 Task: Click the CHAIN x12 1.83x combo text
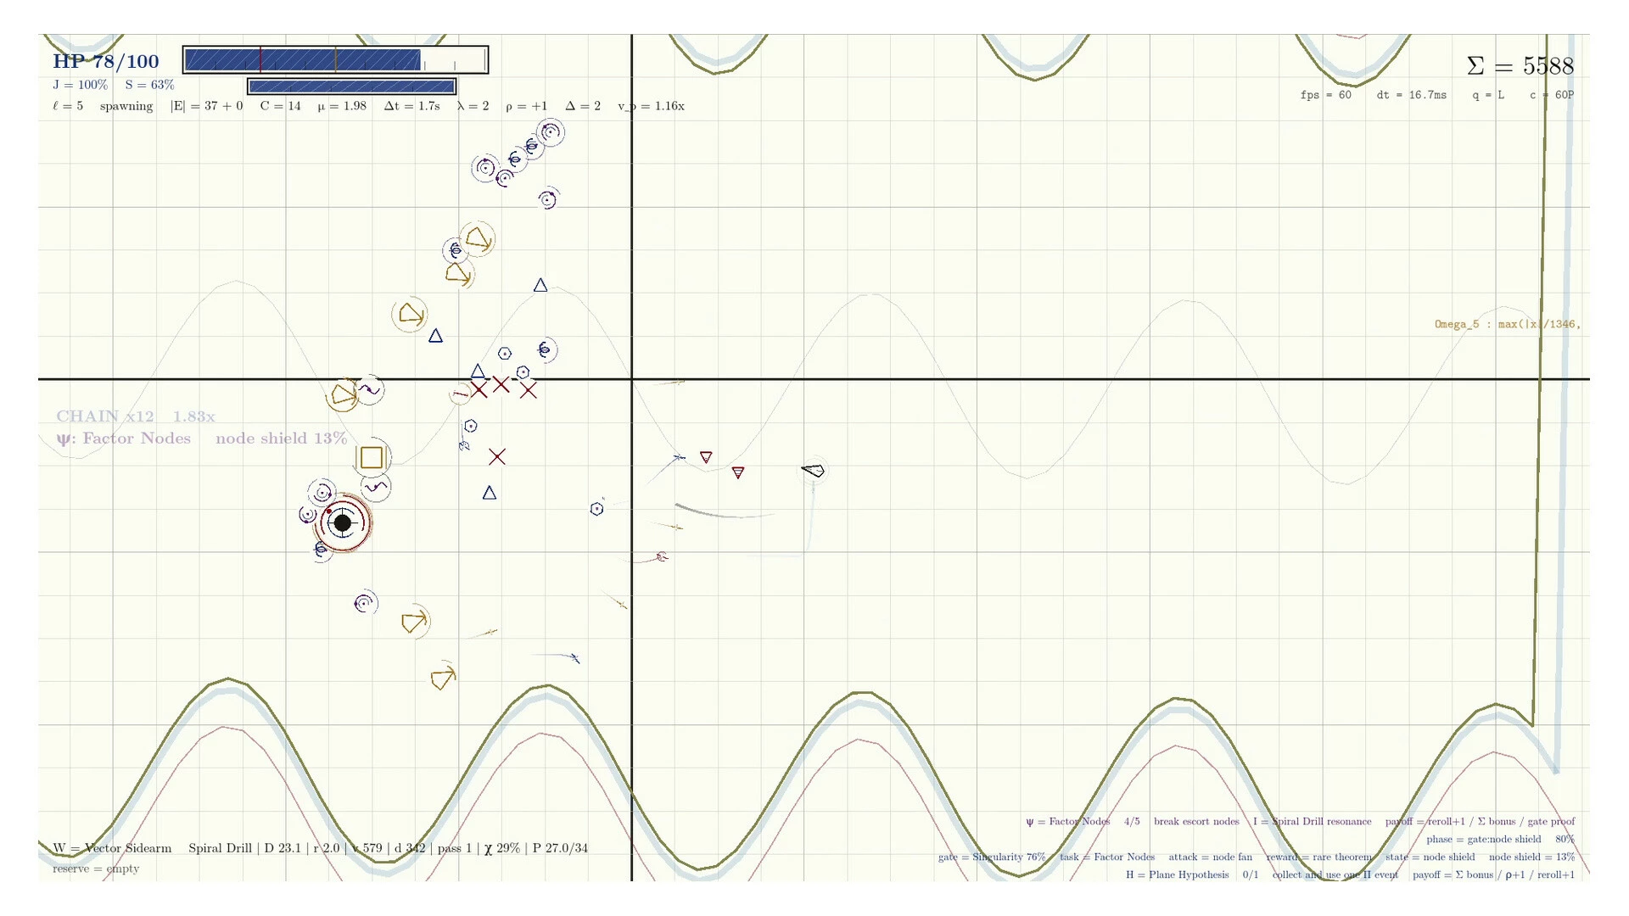point(136,416)
